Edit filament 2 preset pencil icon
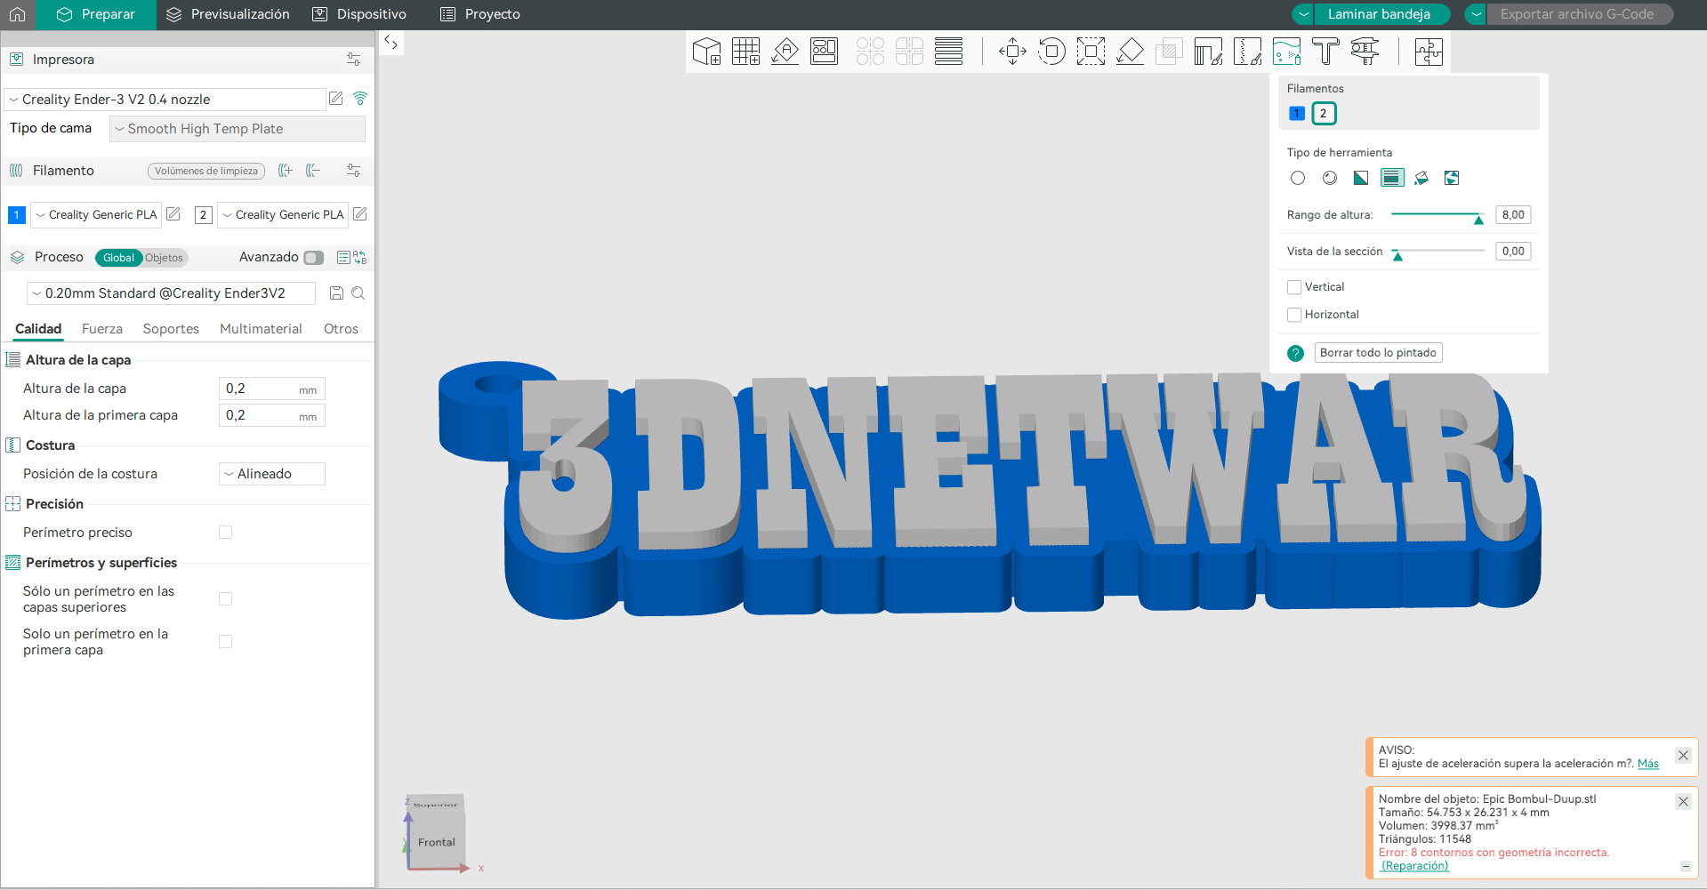 coord(359,214)
